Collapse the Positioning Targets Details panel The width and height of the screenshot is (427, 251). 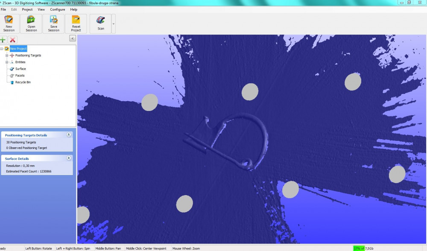pos(69,135)
